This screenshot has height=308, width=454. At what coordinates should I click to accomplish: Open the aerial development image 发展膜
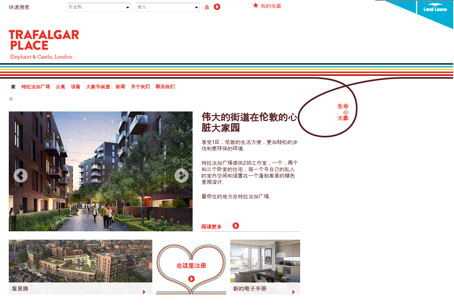tap(80, 261)
